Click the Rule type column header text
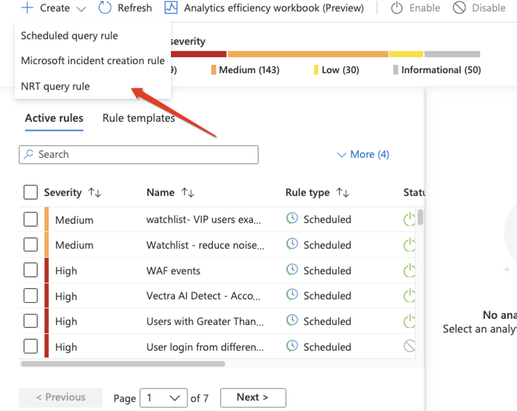Image resolution: width=517 pixels, height=411 pixels. tap(308, 193)
